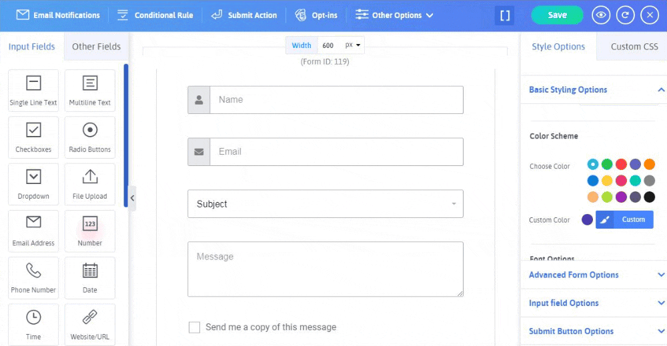This screenshot has width=667, height=346.
Task: Open the px width unit dropdown
Action: pos(353,45)
